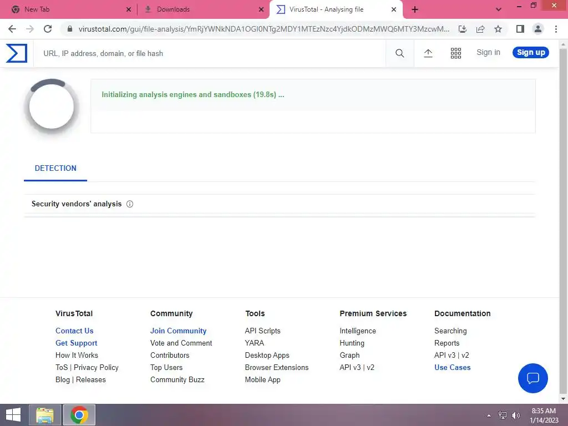The image size is (568, 426).
Task: Open the Intelligence premium link
Action: click(x=358, y=331)
